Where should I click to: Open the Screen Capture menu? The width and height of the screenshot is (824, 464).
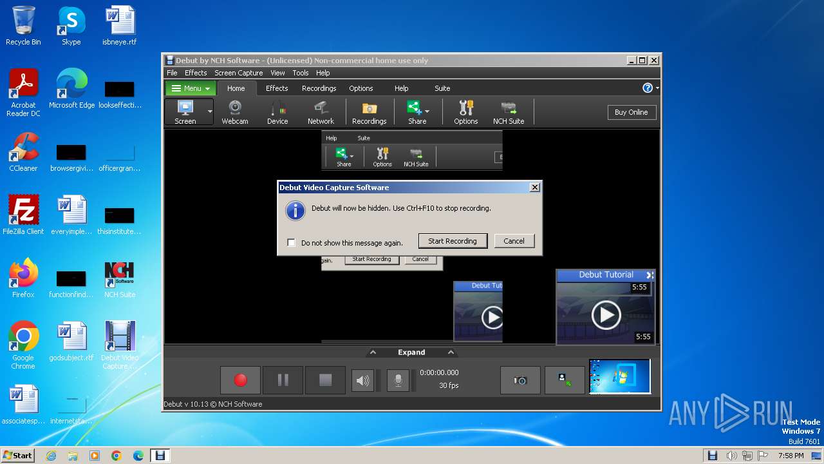[x=238, y=73]
